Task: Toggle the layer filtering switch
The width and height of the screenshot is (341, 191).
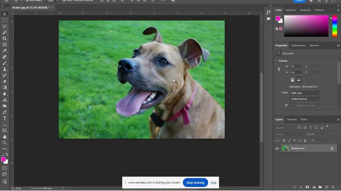Action: pos(327,127)
